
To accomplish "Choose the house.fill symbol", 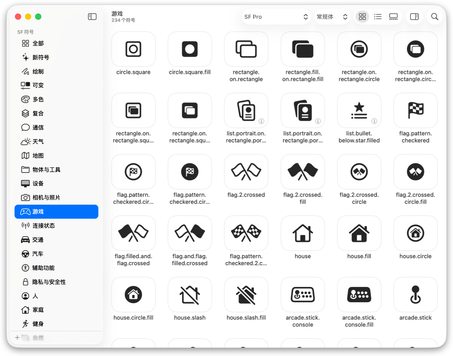I will click(359, 233).
